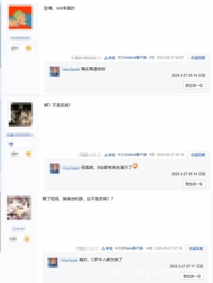Click 回复 next to the 2025-3-27 07:17 timestamp
213x283 pixels.
(x=200, y=266)
